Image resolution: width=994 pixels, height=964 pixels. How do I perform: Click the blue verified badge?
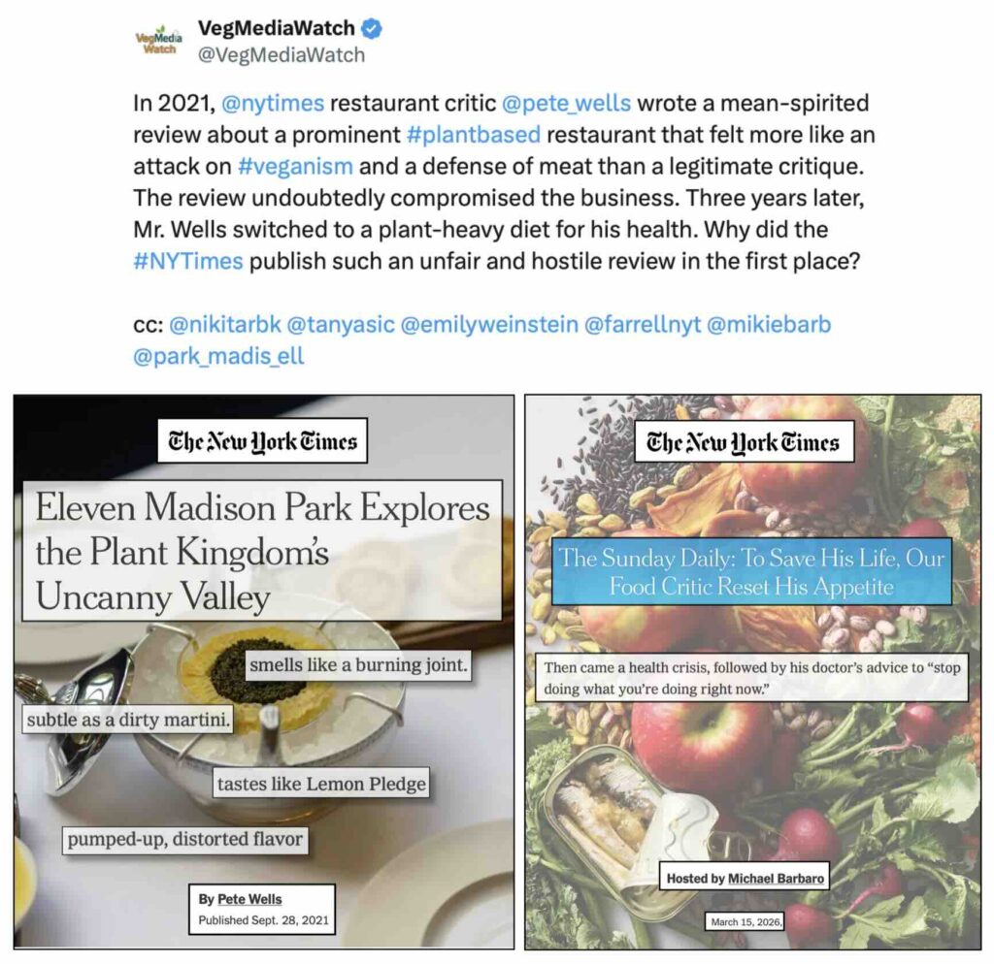click(372, 28)
